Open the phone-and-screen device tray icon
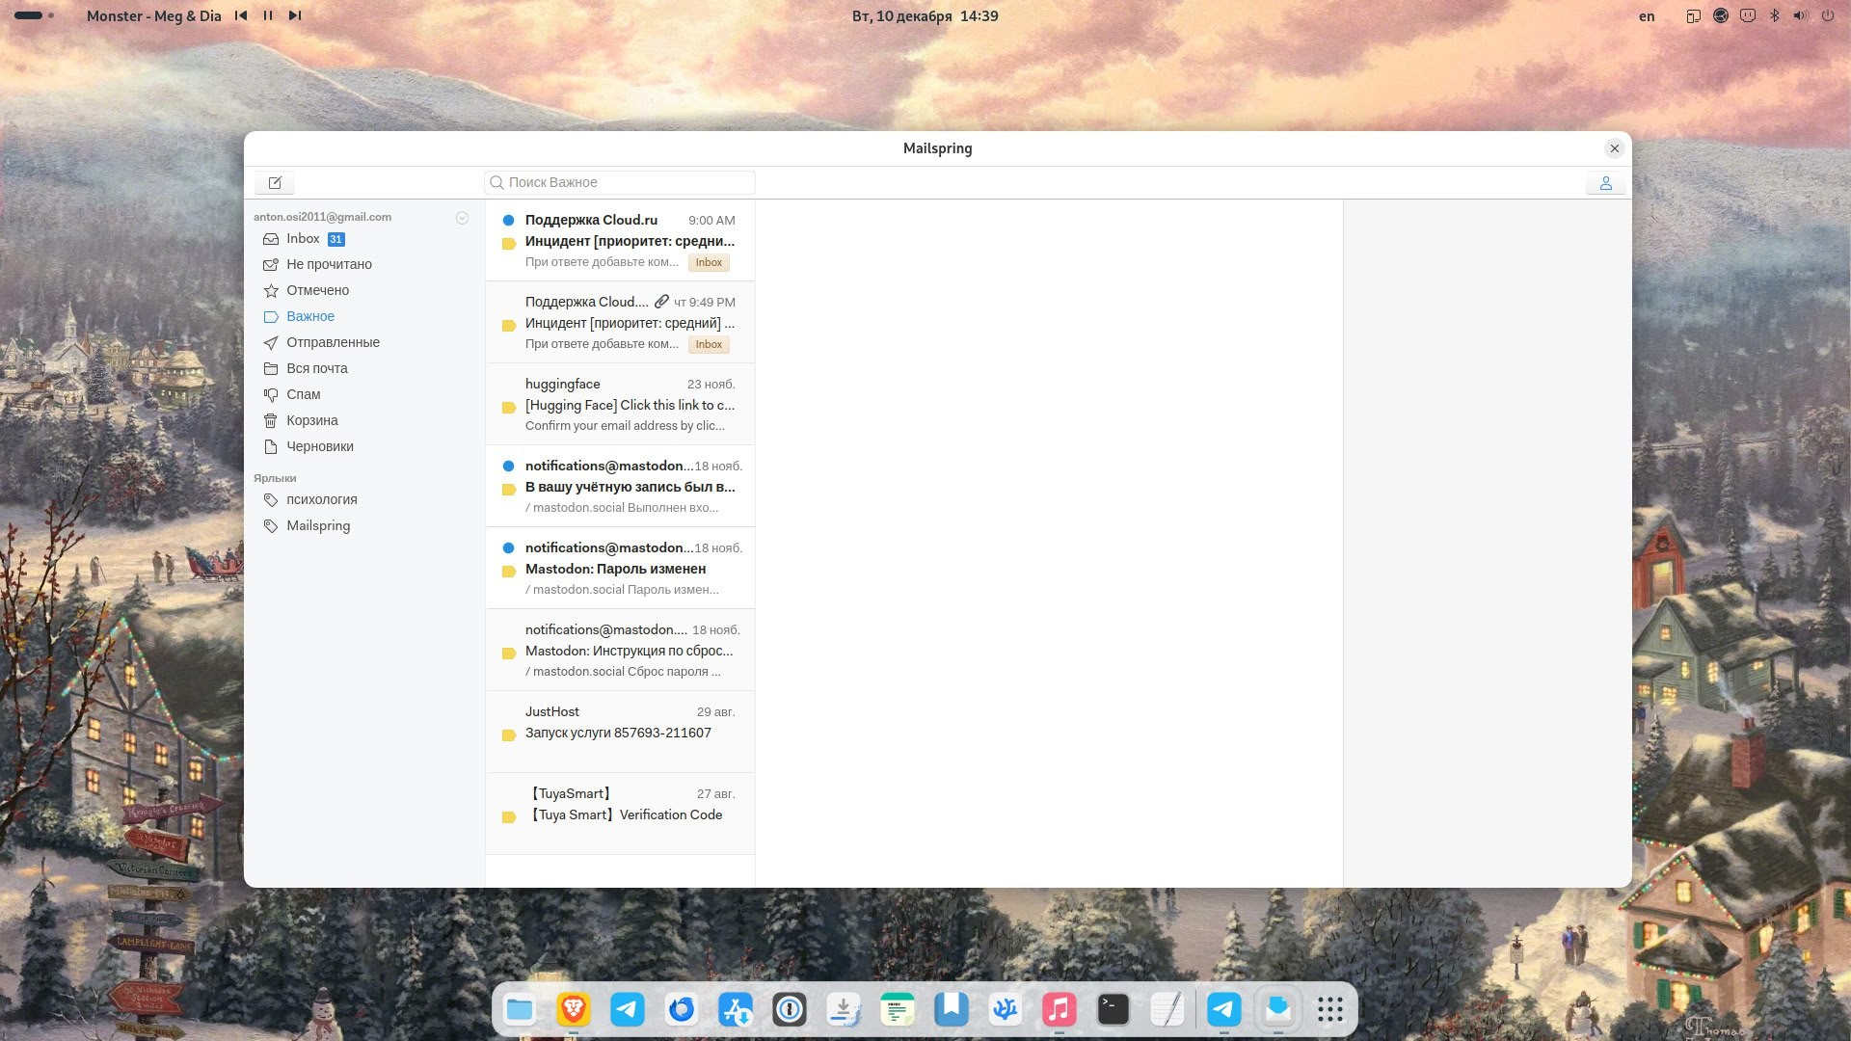Image resolution: width=1851 pixels, height=1041 pixels. click(1693, 15)
